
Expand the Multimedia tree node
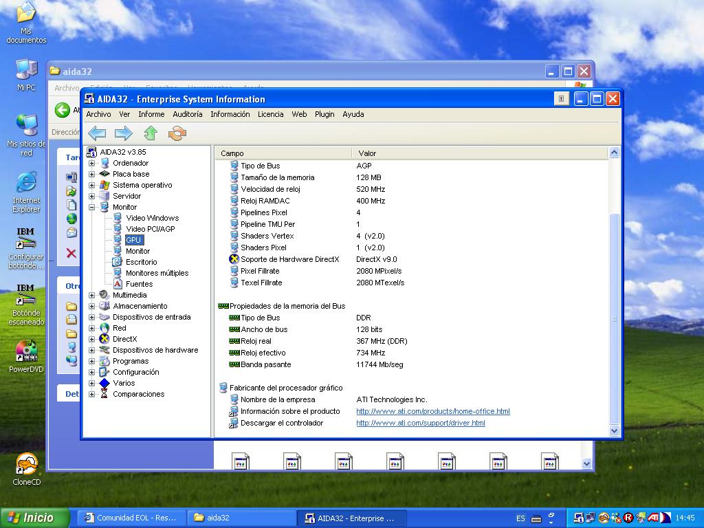[91, 295]
